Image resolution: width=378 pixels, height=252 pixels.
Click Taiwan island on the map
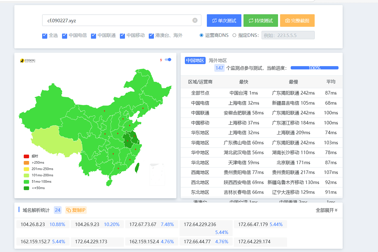click(137, 168)
